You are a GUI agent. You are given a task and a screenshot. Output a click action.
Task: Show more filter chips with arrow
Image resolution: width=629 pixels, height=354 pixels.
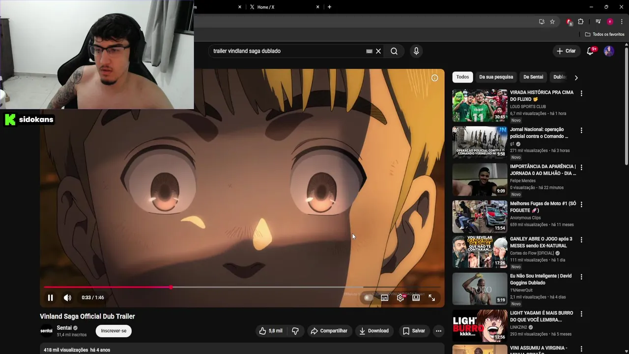(x=576, y=77)
